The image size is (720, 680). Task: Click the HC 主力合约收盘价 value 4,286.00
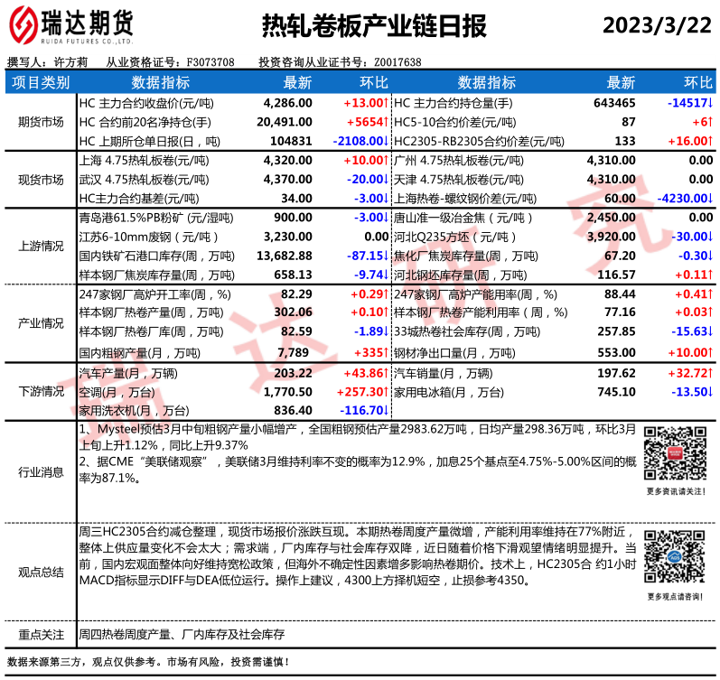click(287, 103)
